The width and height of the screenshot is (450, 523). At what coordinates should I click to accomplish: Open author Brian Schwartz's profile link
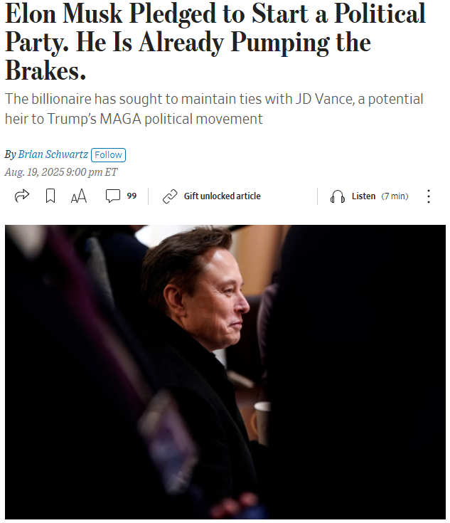53,154
